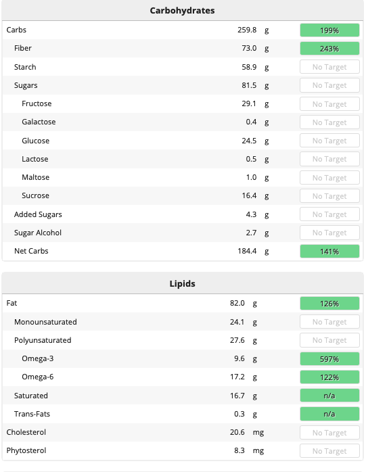Open the Fiber 243% progress bar

(329, 49)
